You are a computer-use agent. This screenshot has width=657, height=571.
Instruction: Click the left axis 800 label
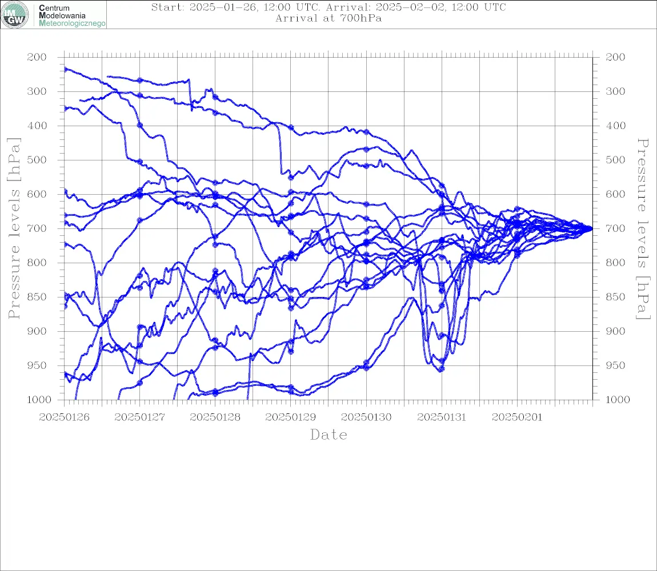(x=37, y=263)
